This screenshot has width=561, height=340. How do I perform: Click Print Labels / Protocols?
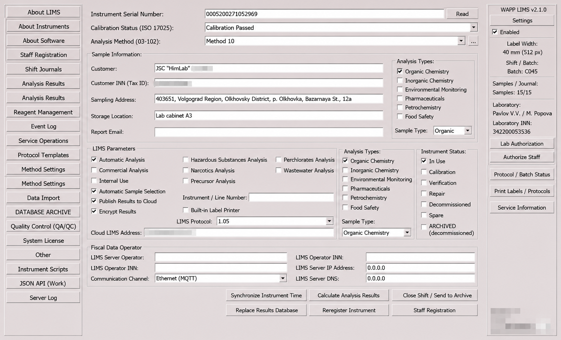[x=522, y=191]
